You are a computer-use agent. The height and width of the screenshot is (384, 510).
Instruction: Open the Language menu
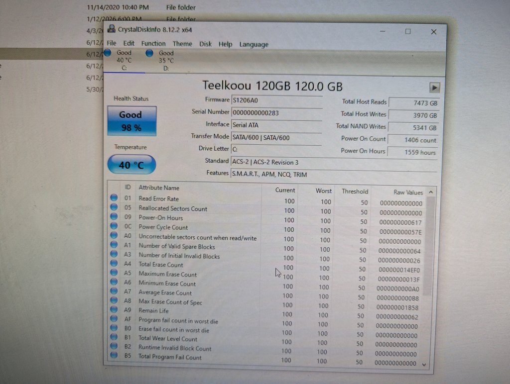pos(254,44)
